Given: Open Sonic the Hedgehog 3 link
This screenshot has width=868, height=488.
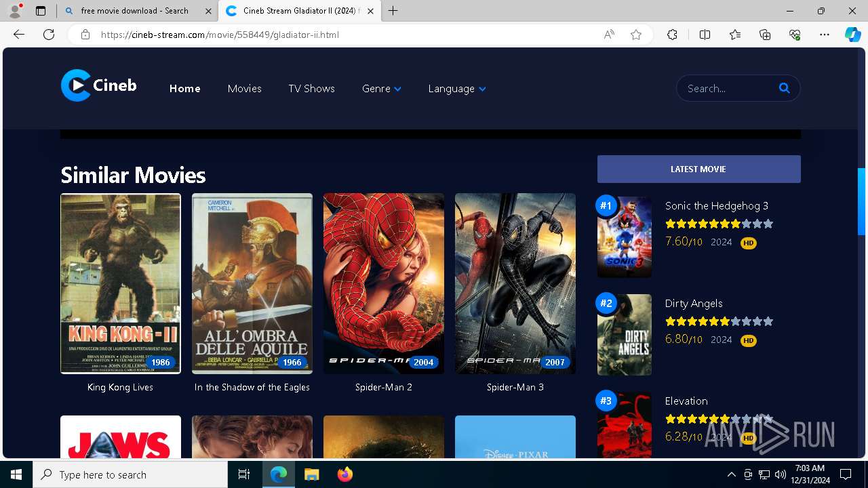Looking at the screenshot, I should 717,205.
